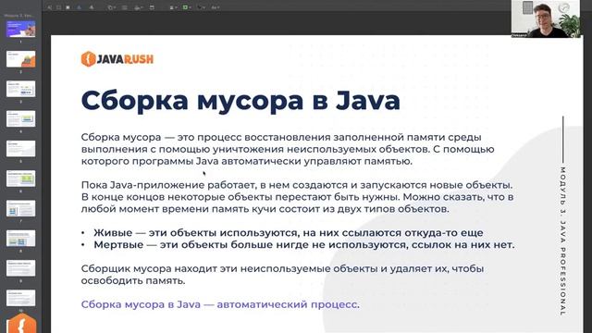
Task: Click the paragraph starting "Пока Java-приложение работает"
Action: coord(297,197)
